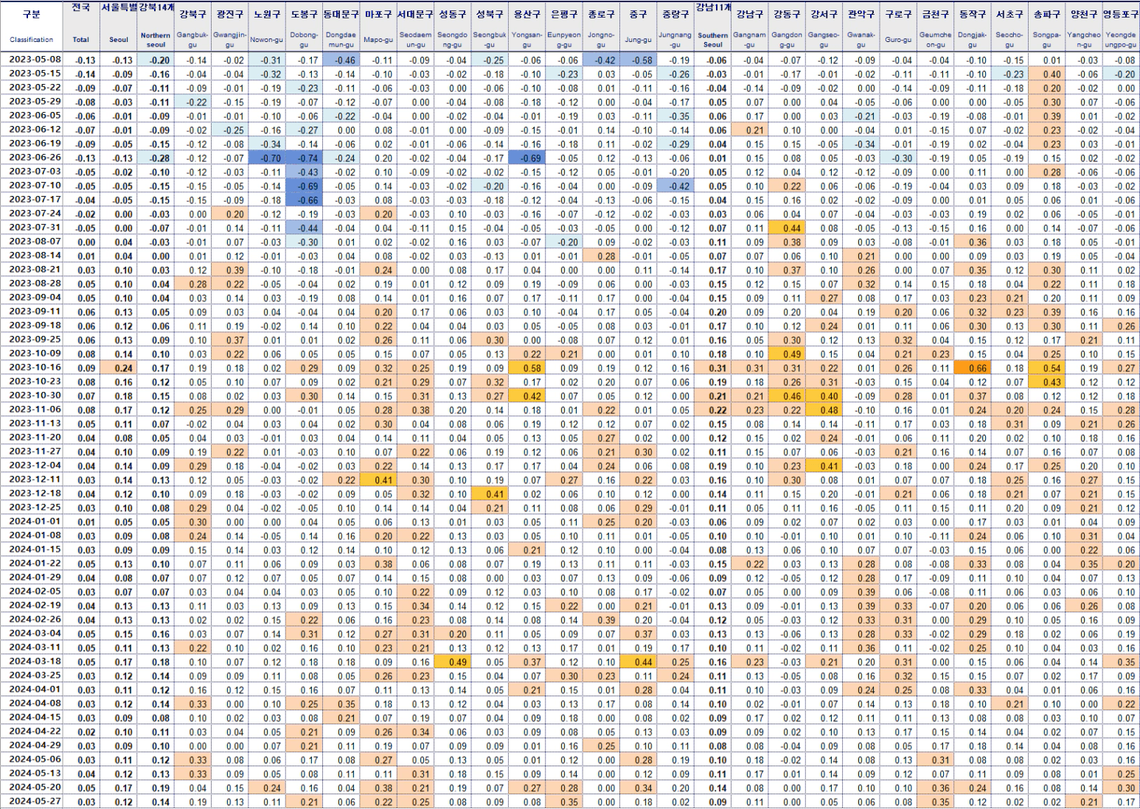Image resolution: width=1140 pixels, height=809 pixels.
Task: Click the 노원구 column header
Action: (267, 14)
